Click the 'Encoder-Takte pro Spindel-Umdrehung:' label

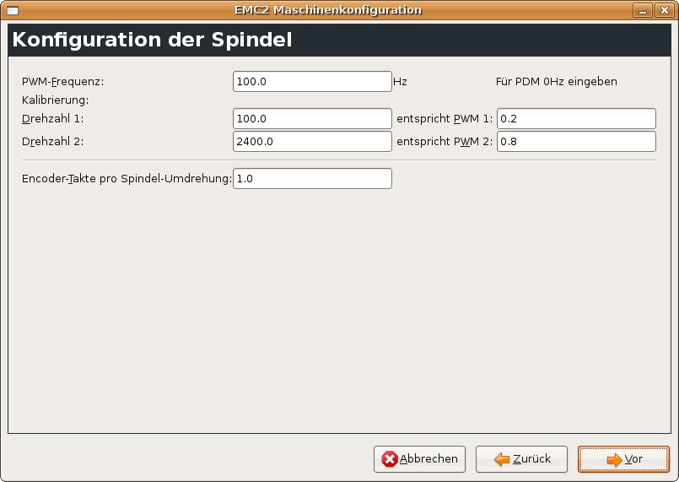(x=127, y=179)
